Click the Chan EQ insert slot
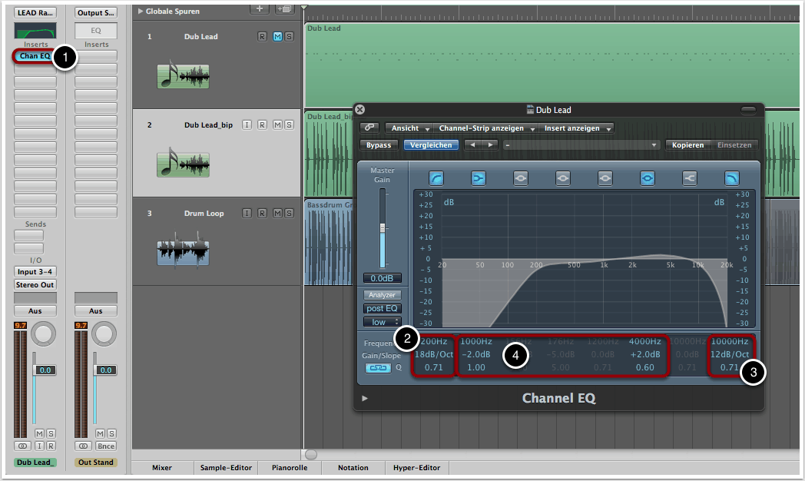 (x=35, y=56)
